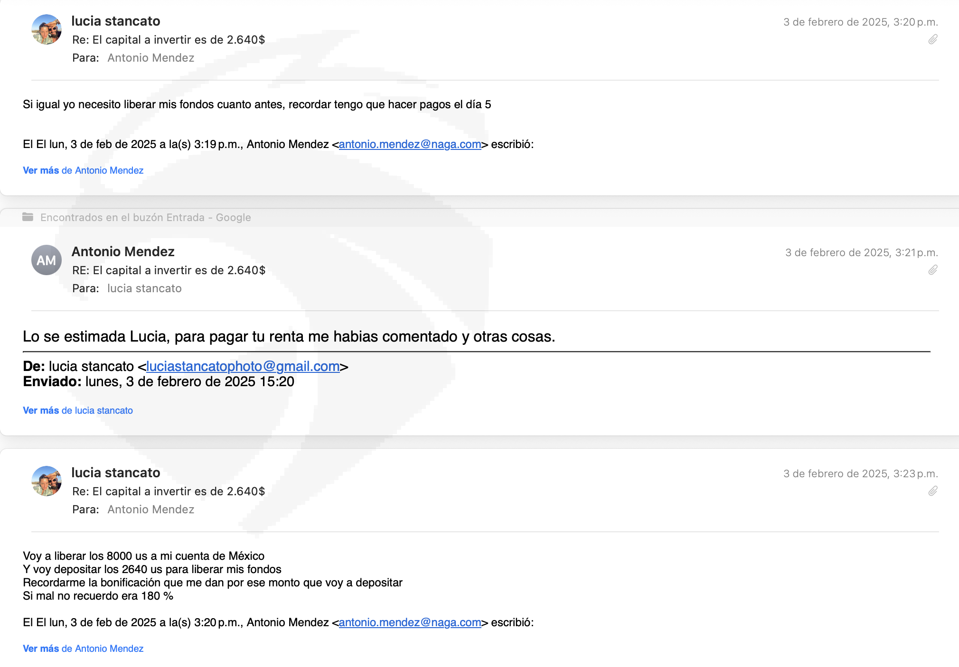Click recipient Antonio Mendez in the first email header
The width and height of the screenshot is (959, 667).
tap(150, 58)
